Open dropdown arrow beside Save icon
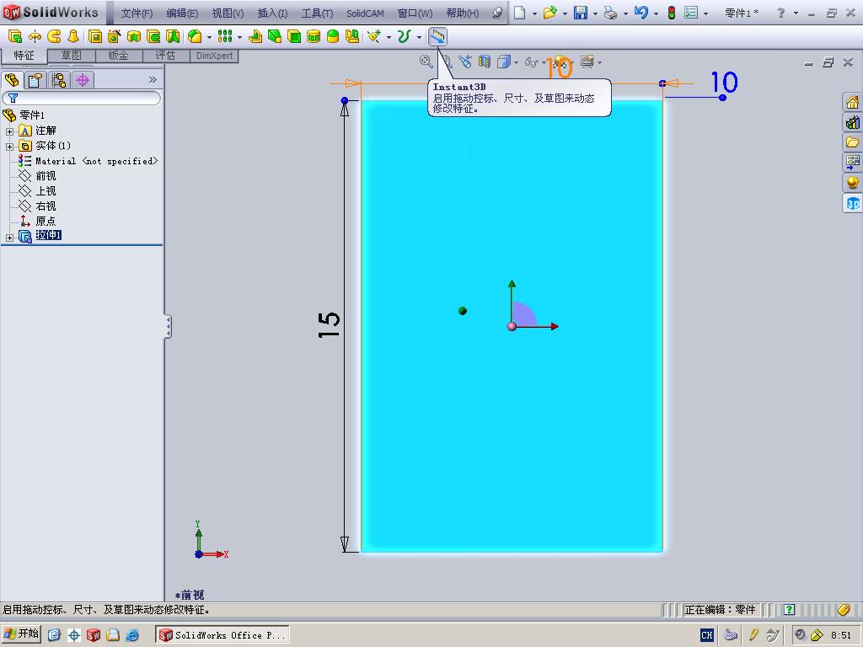863x647 pixels. [x=595, y=13]
